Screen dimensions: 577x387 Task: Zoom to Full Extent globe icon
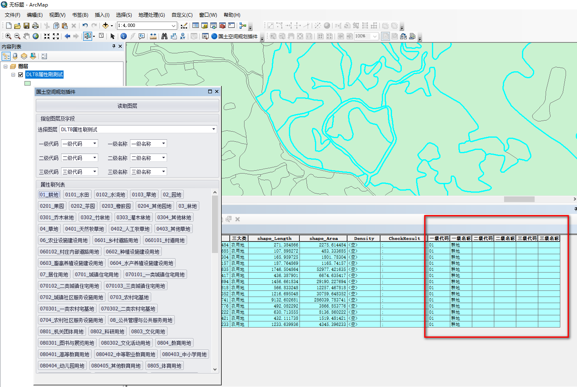tap(36, 36)
